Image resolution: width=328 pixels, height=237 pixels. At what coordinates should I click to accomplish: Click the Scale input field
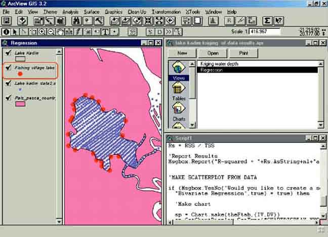pyautogui.click(x=264, y=31)
